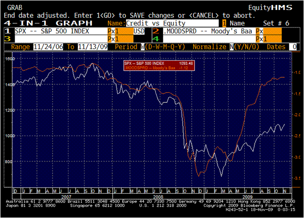Click the empty security 3 input field

[61, 39]
